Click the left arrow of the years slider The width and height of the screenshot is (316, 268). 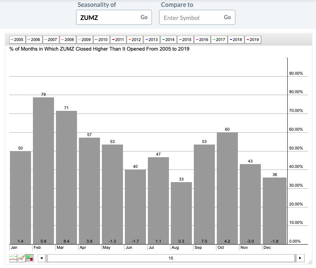(x=41, y=258)
